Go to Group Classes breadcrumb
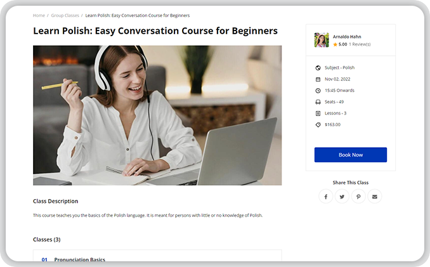Viewport: 430px width, 267px height. tap(64, 15)
